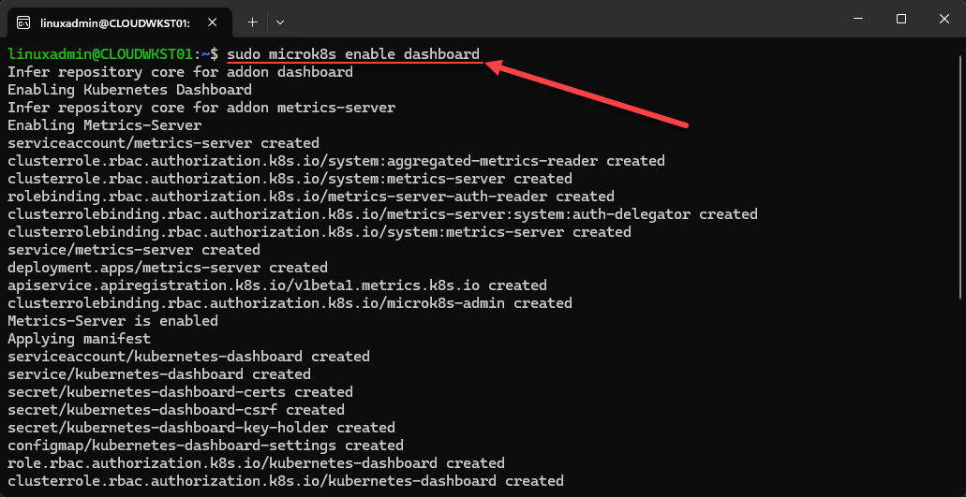Click the "service/metrics-server created" line

pyautogui.click(x=134, y=250)
